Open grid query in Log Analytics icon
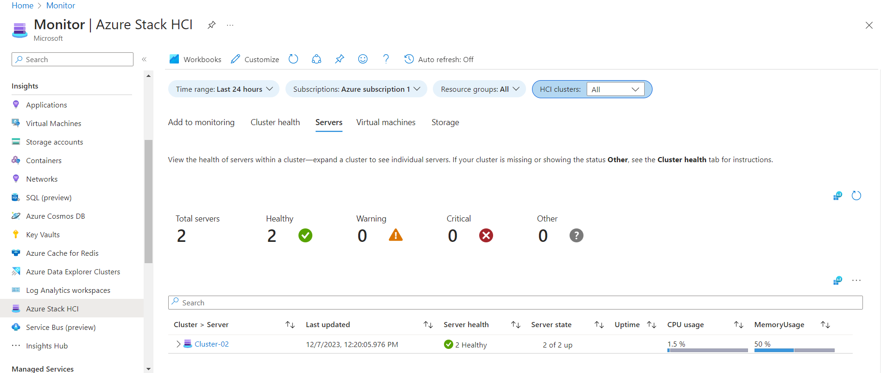881x373 pixels. 837,280
